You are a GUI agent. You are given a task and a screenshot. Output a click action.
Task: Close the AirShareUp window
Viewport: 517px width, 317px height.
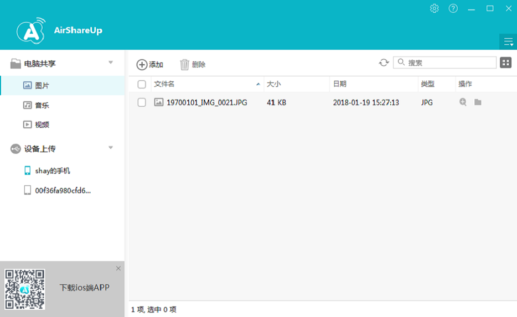[509, 8]
